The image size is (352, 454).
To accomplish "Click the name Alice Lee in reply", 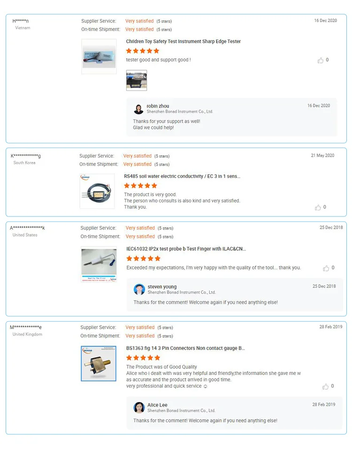I will click(157, 405).
